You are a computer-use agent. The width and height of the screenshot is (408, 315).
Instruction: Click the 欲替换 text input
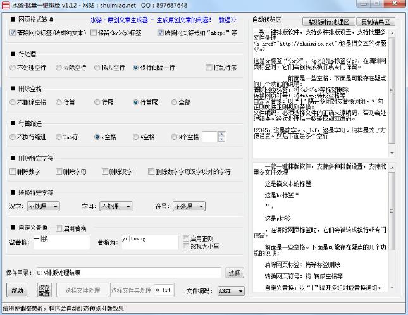pos(62,241)
